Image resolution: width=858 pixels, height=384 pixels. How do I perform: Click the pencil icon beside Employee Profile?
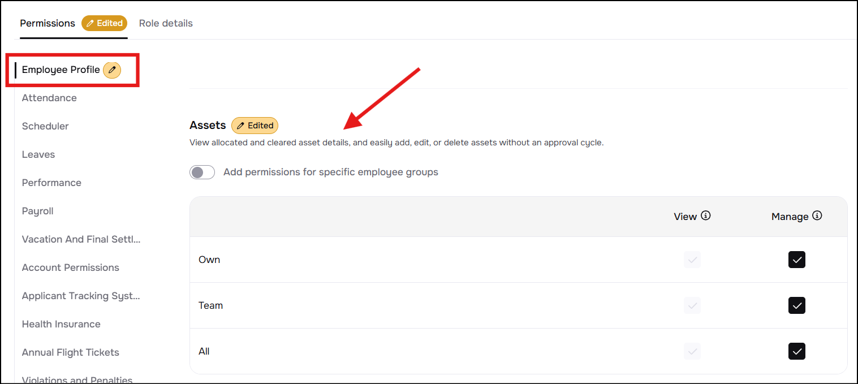coord(112,70)
